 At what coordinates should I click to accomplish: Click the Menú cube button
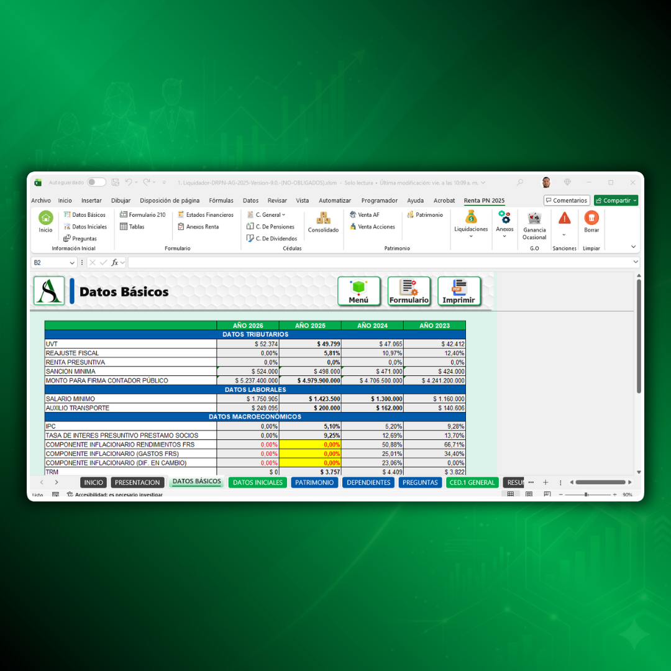click(x=358, y=291)
